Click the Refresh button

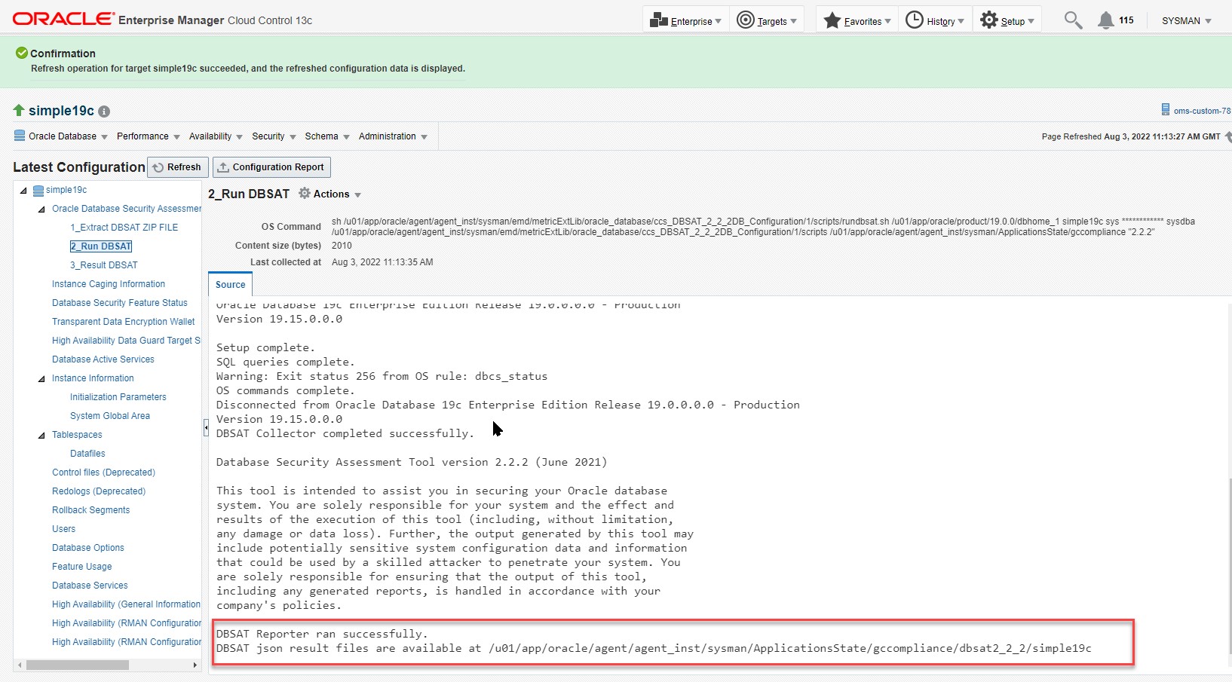coord(177,167)
